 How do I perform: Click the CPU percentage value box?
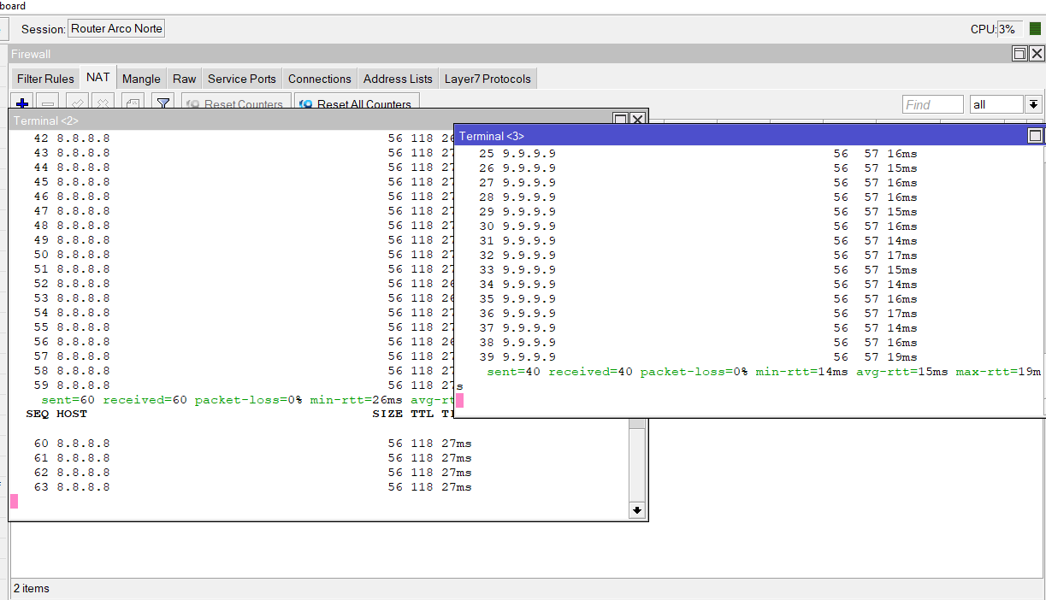tap(1009, 29)
